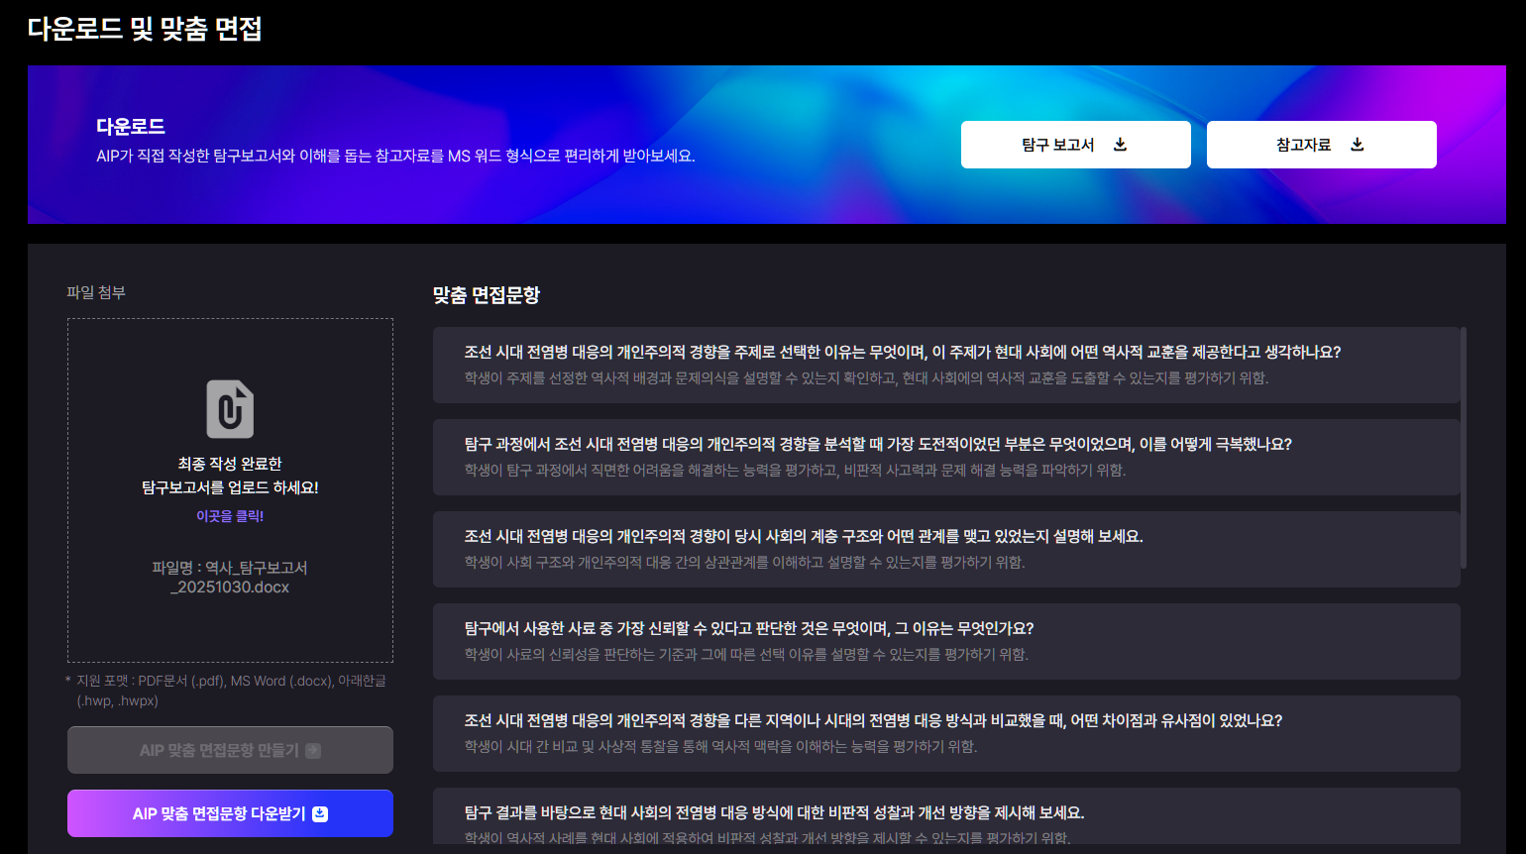1526x854 pixels.
Task: Click the AIP 맞춤 면접문항 다운받기 button
Action: [x=230, y=814]
